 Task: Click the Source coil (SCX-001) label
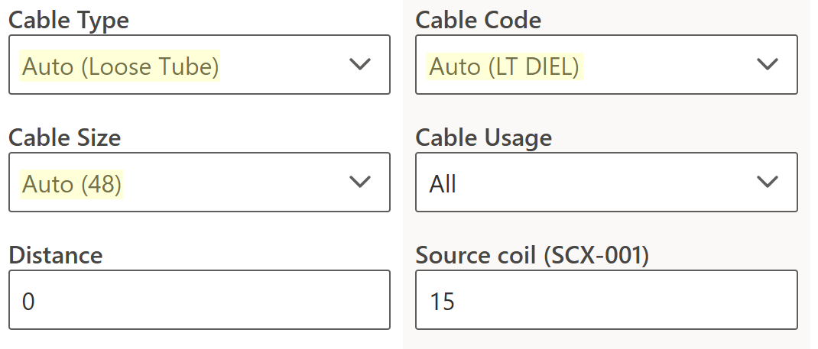click(532, 255)
